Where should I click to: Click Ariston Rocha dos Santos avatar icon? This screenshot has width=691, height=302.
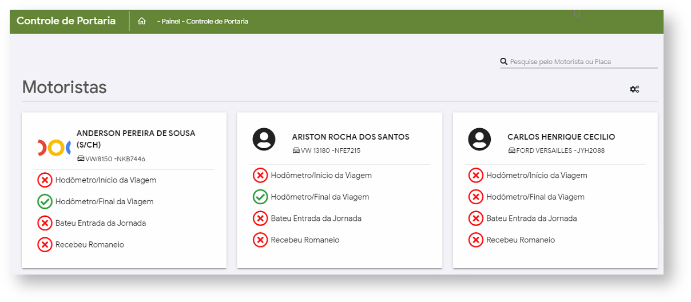pyautogui.click(x=264, y=139)
